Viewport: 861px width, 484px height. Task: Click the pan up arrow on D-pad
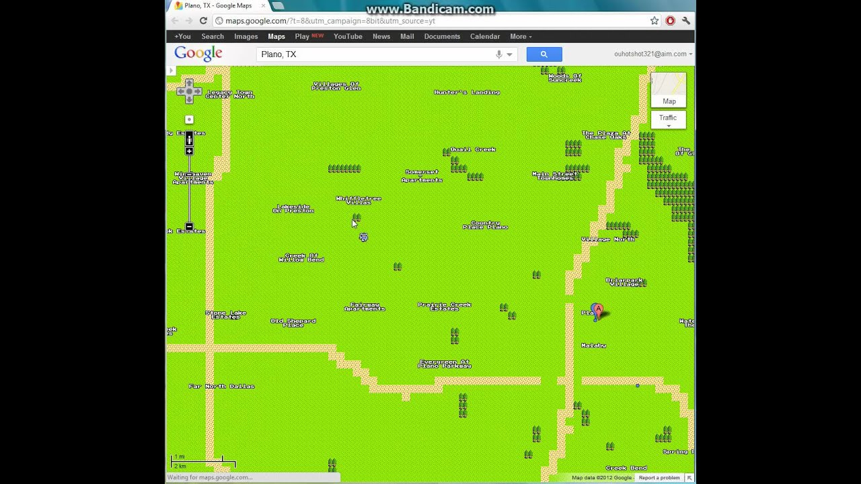tap(189, 83)
